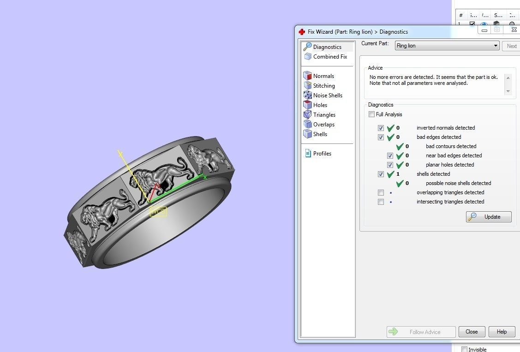Select the Stitching fix tool

(319, 85)
